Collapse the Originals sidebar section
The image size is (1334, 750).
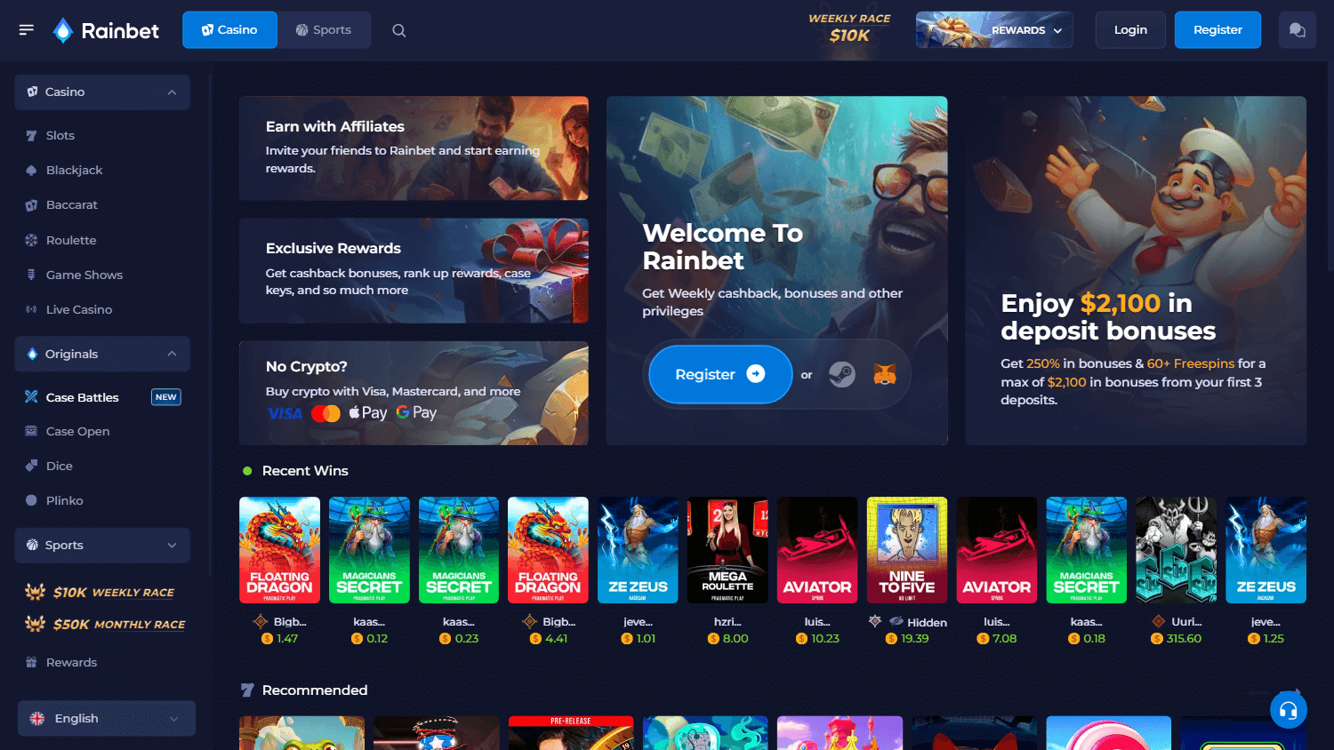pos(102,354)
